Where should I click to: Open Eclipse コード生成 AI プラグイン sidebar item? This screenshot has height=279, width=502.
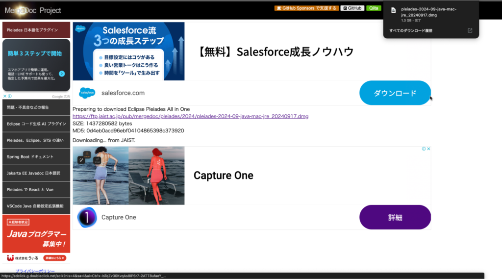36,124
